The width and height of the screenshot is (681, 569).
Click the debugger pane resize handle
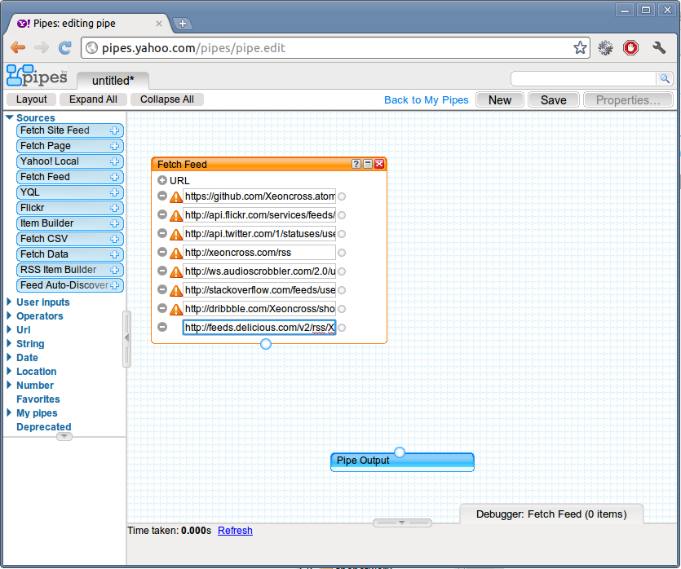tap(402, 523)
